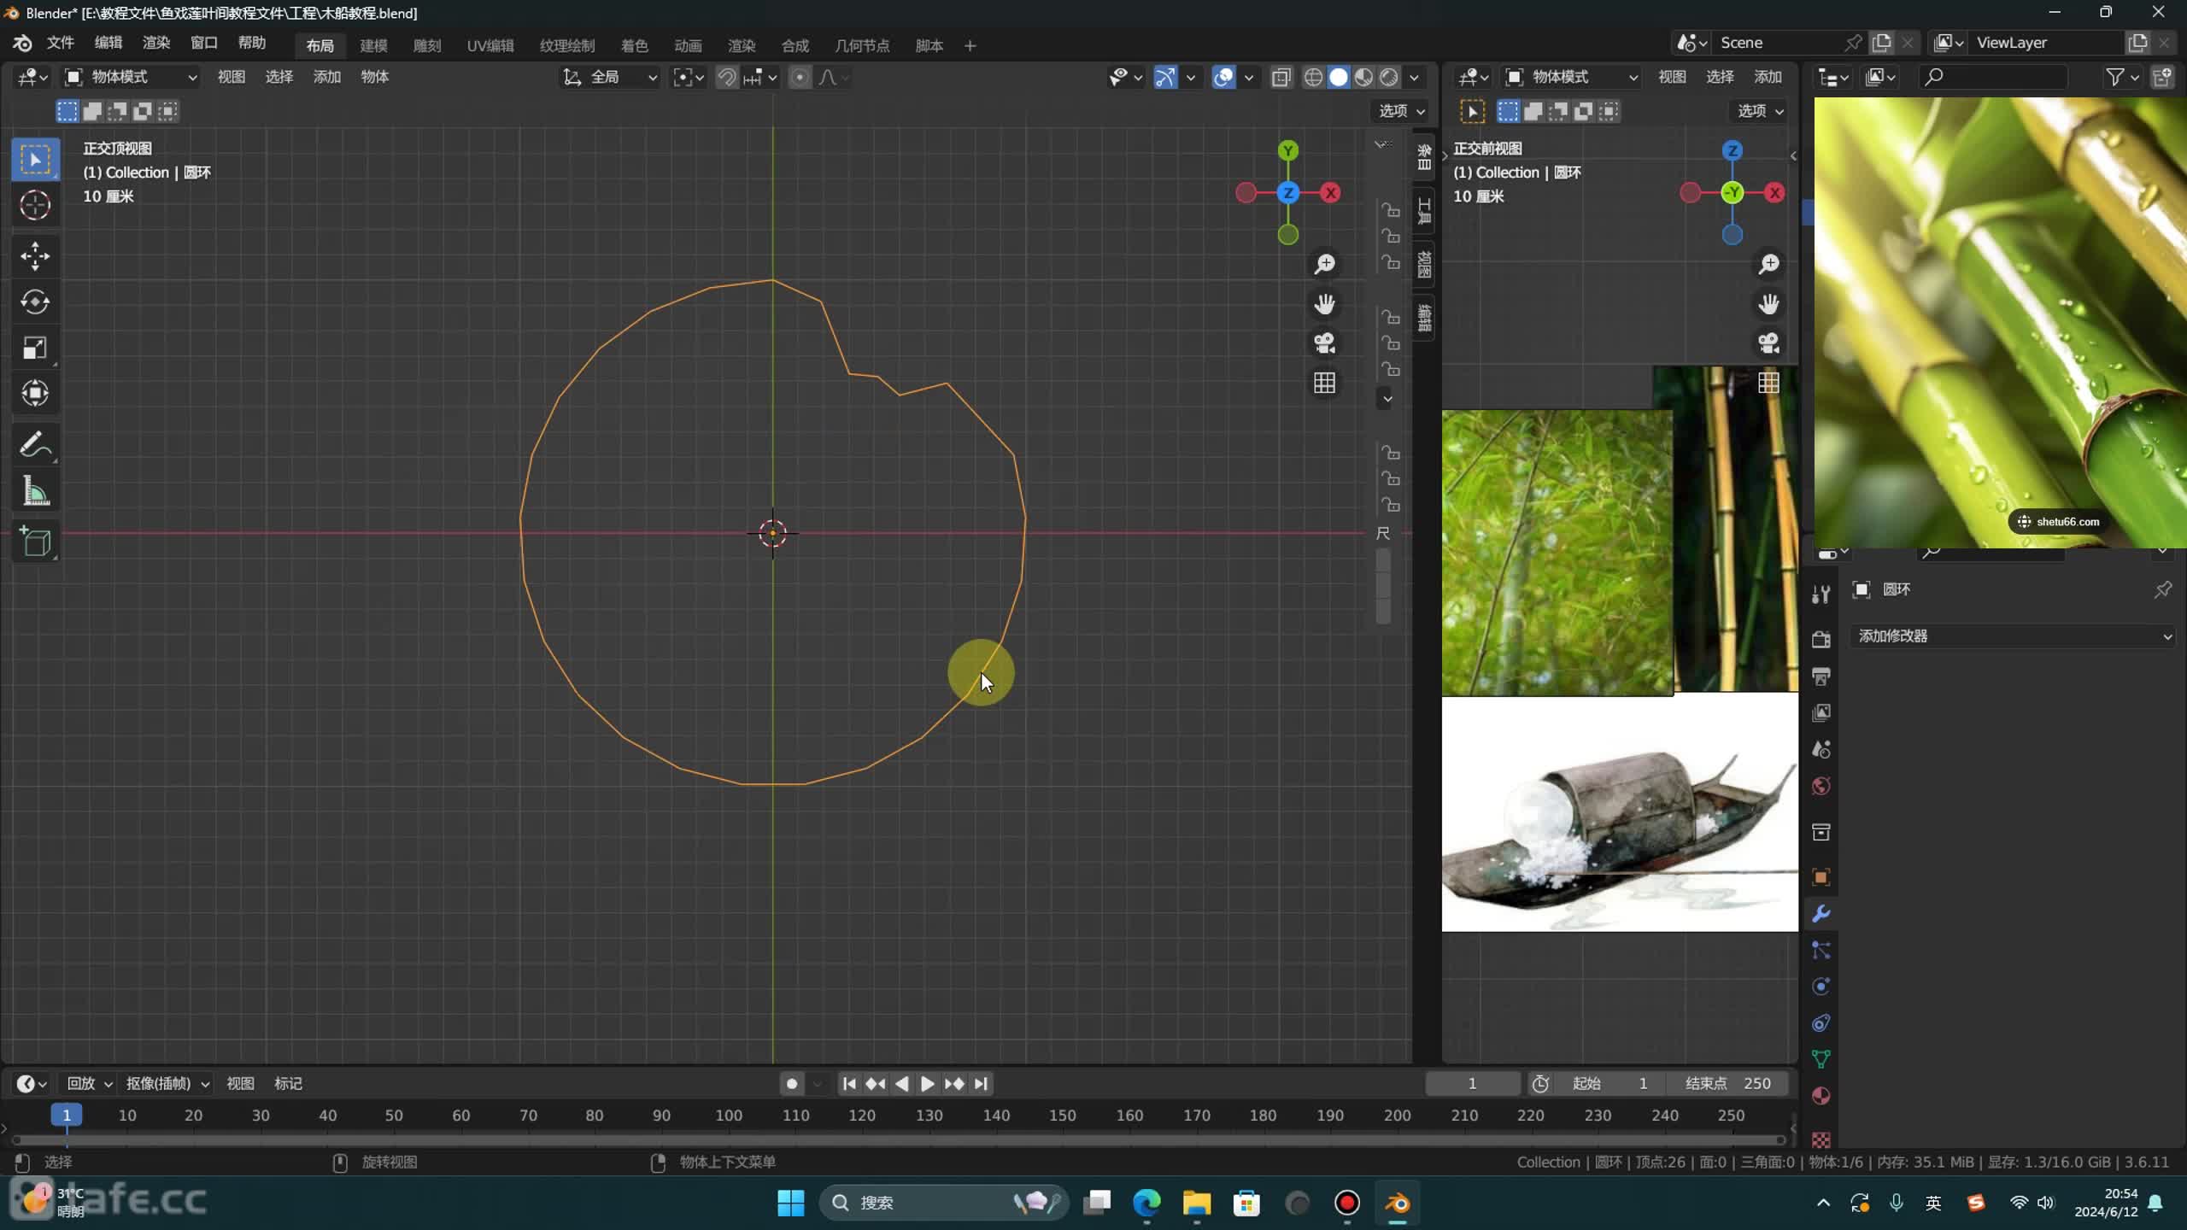Click zoom magnifier in front view
2187x1230 pixels.
coord(1768,264)
